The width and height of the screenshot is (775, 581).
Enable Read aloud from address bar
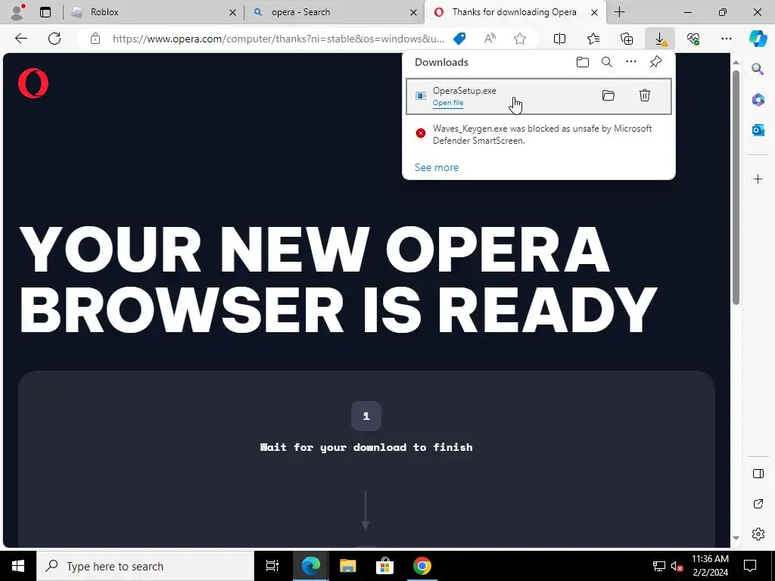click(x=490, y=39)
